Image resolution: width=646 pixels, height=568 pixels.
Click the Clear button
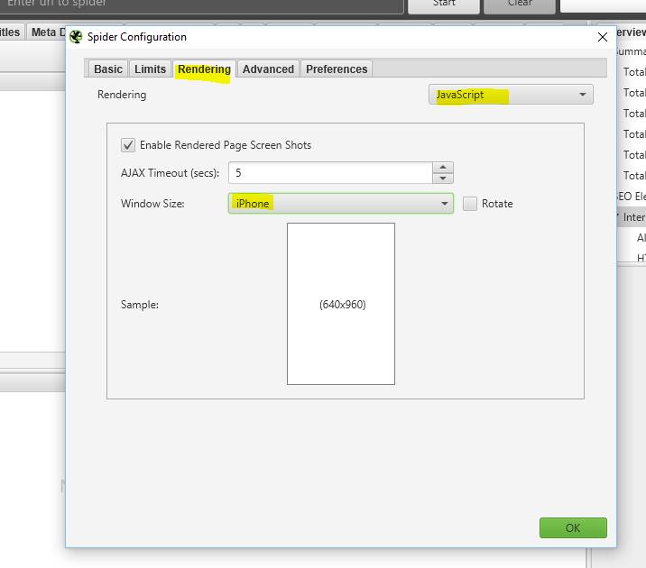tap(520, 4)
